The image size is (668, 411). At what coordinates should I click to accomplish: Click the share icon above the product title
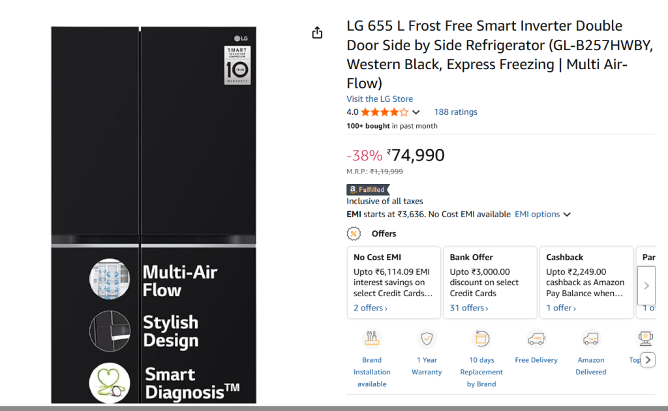[317, 33]
